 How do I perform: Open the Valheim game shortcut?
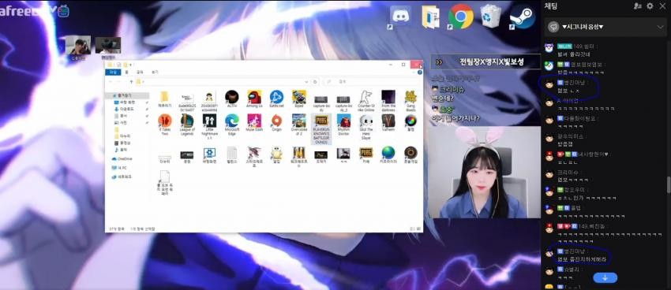click(388, 123)
